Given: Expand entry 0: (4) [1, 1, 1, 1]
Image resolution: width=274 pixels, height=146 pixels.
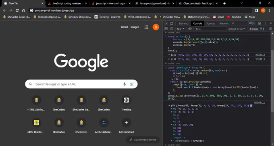Looking at the screenshot, I should coord(171,109).
